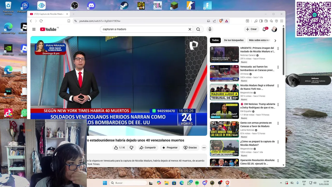The height and width of the screenshot is (187, 332).
Task: Open the Steam desktop shortcut
Action: pyautogui.click(x=125, y=5)
